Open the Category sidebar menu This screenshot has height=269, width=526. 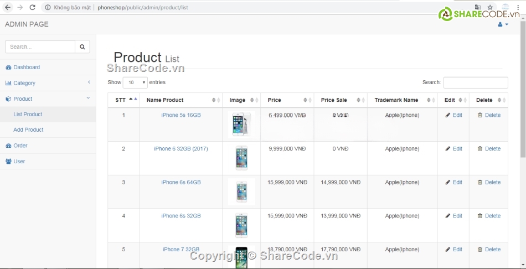point(48,83)
